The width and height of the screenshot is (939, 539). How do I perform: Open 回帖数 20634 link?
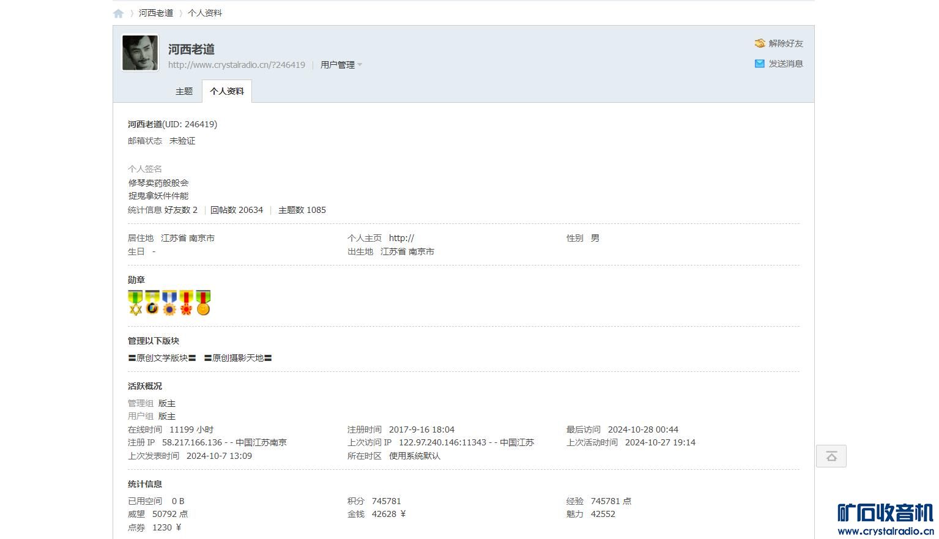tap(237, 210)
